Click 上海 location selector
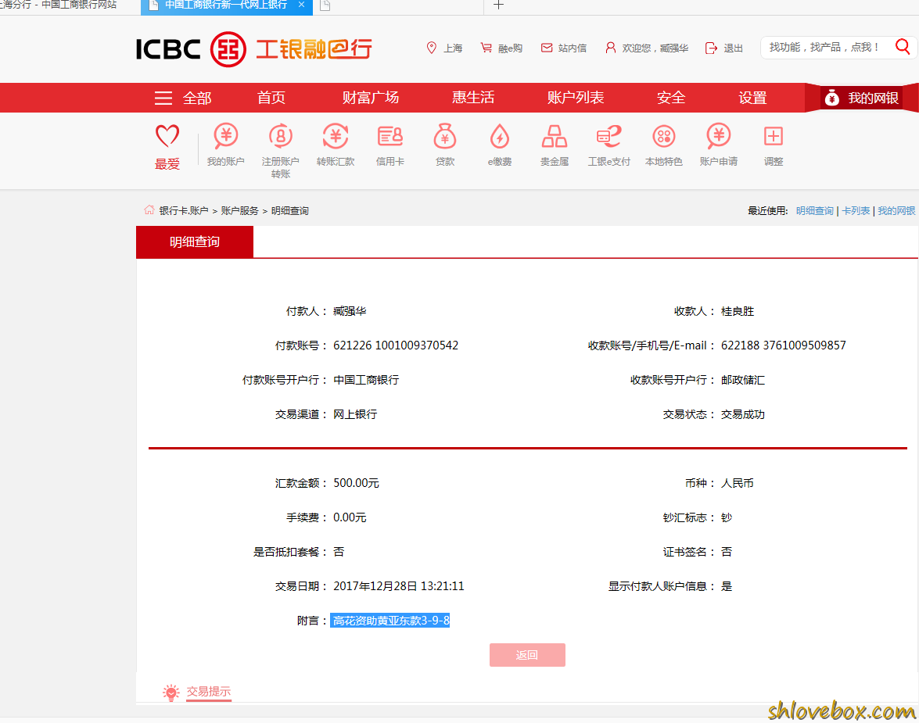Screen dimensions: 919x723 [444, 48]
